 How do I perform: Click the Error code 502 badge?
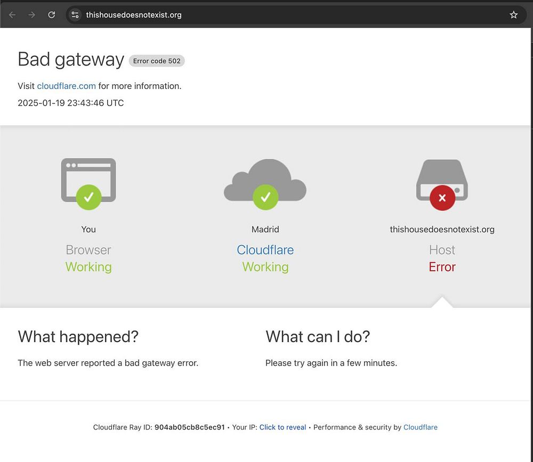pyautogui.click(x=157, y=61)
